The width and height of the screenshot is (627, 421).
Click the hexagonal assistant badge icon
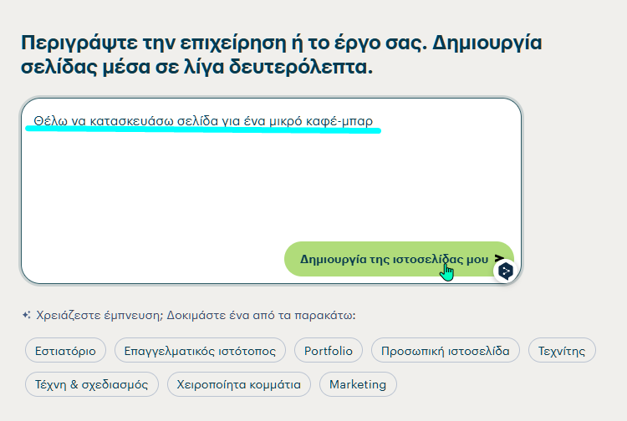coord(506,271)
